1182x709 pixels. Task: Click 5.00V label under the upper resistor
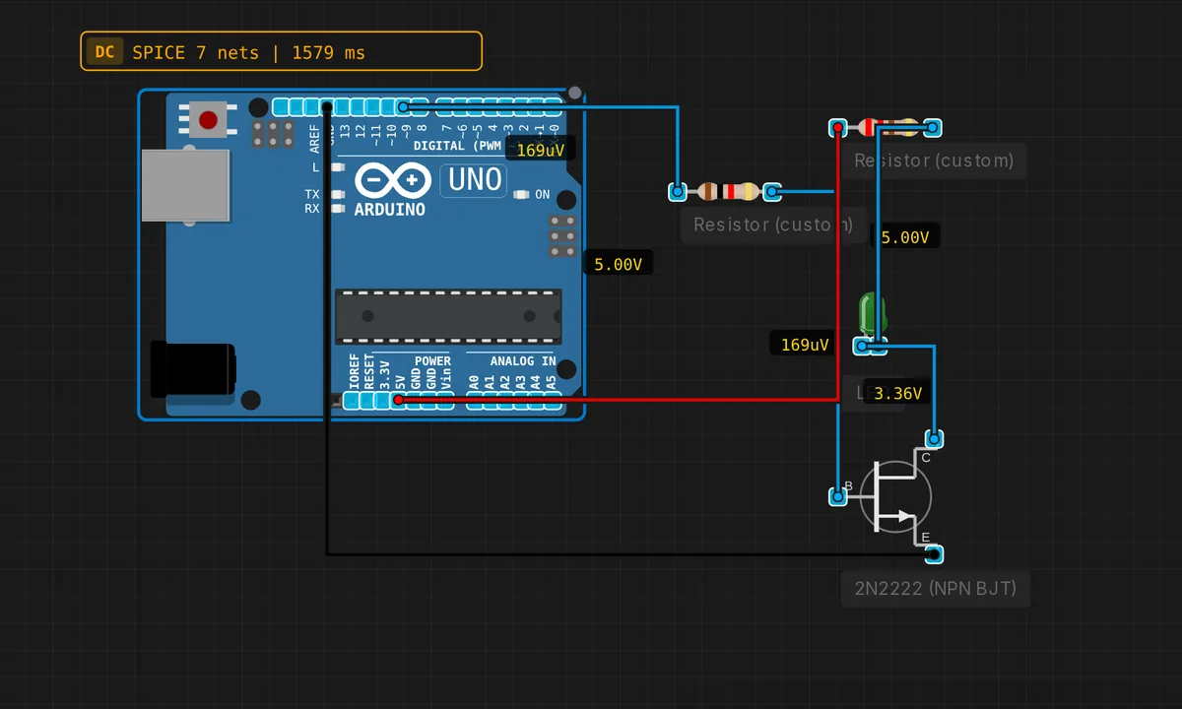[905, 237]
